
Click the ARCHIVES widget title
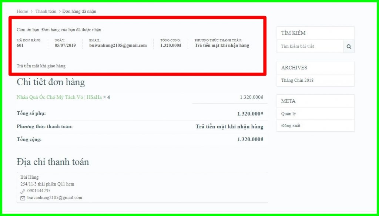pyautogui.click(x=294, y=68)
